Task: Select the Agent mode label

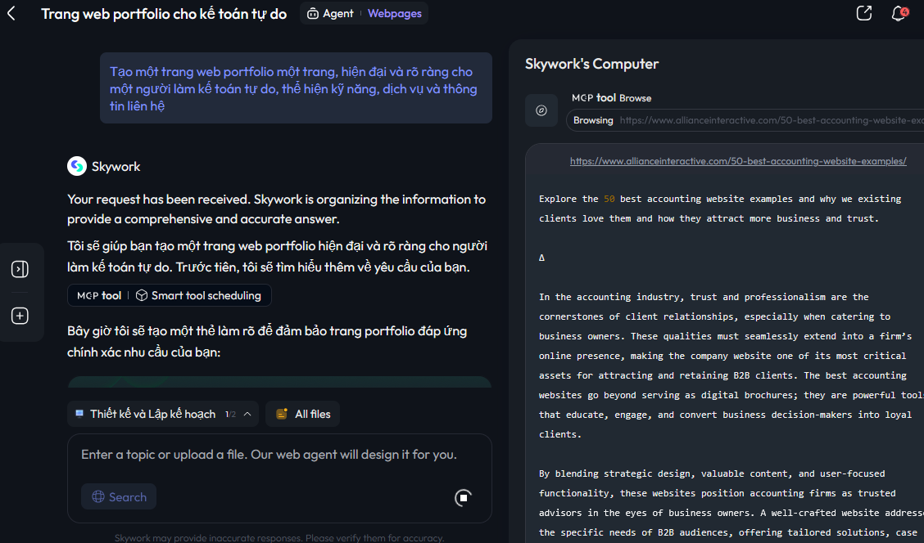Action: tap(338, 14)
